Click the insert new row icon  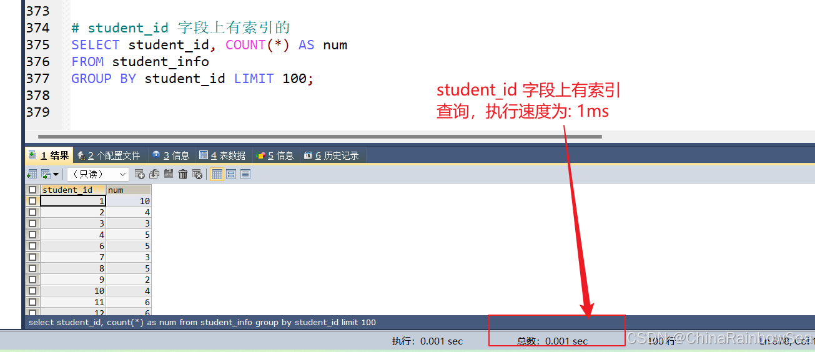pyautogui.click(x=140, y=174)
